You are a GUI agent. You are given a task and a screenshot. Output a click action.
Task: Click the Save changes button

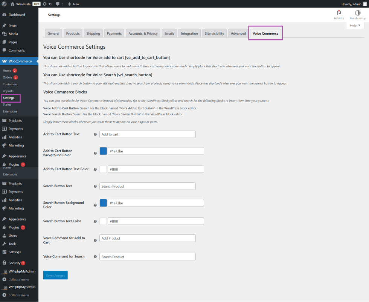tap(55, 275)
